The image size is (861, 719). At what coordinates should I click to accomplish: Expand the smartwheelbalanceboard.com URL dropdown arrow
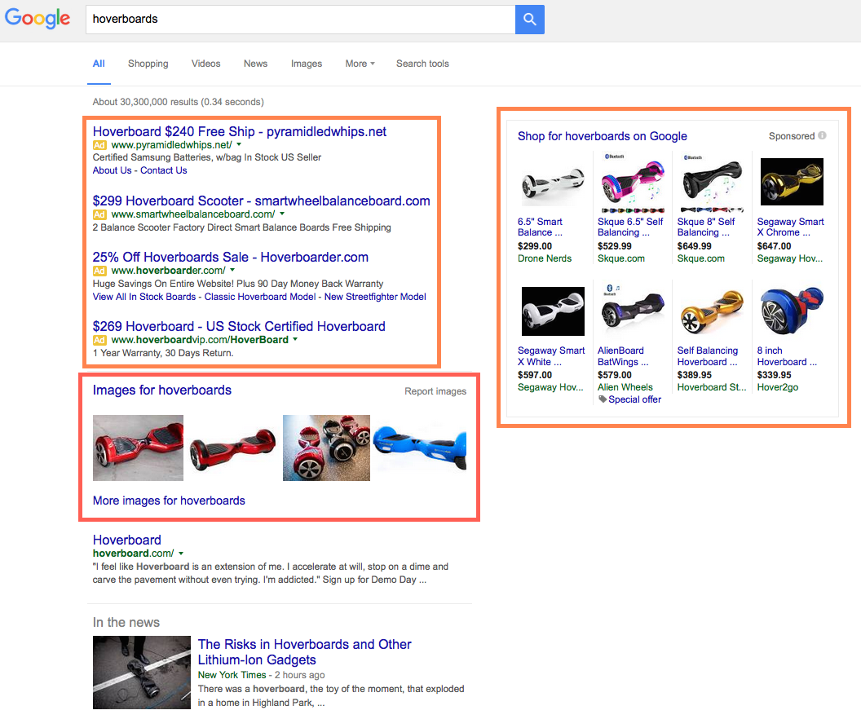[x=282, y=214]
